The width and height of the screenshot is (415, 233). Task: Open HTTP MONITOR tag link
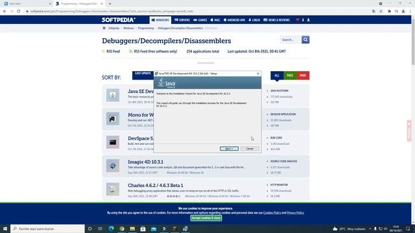[279, 184]
